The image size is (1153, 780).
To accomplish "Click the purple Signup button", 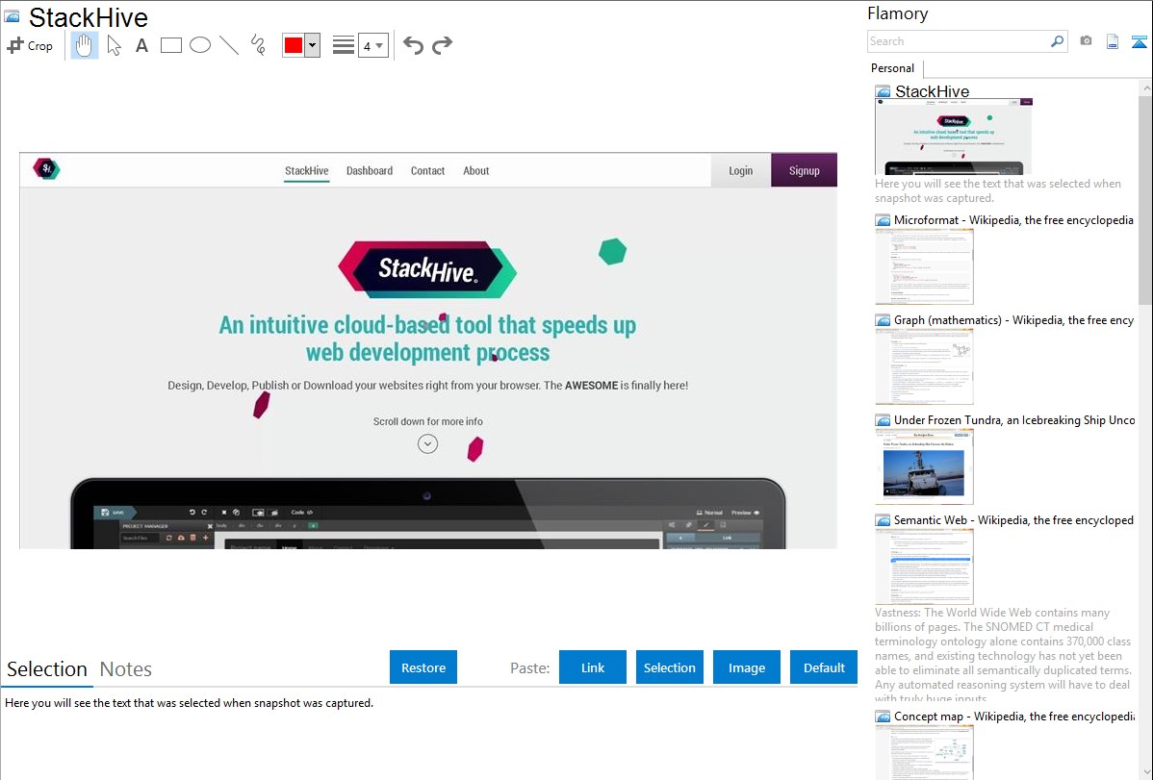I will [x=804, y=170].
